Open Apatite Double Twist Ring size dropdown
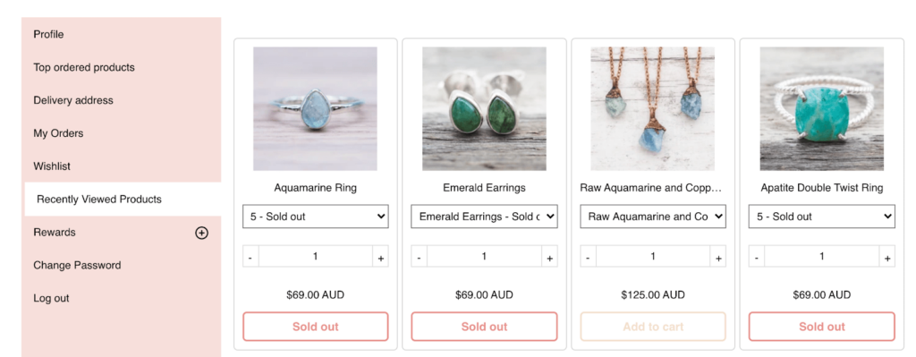916x357 pixels. (822, 217)
